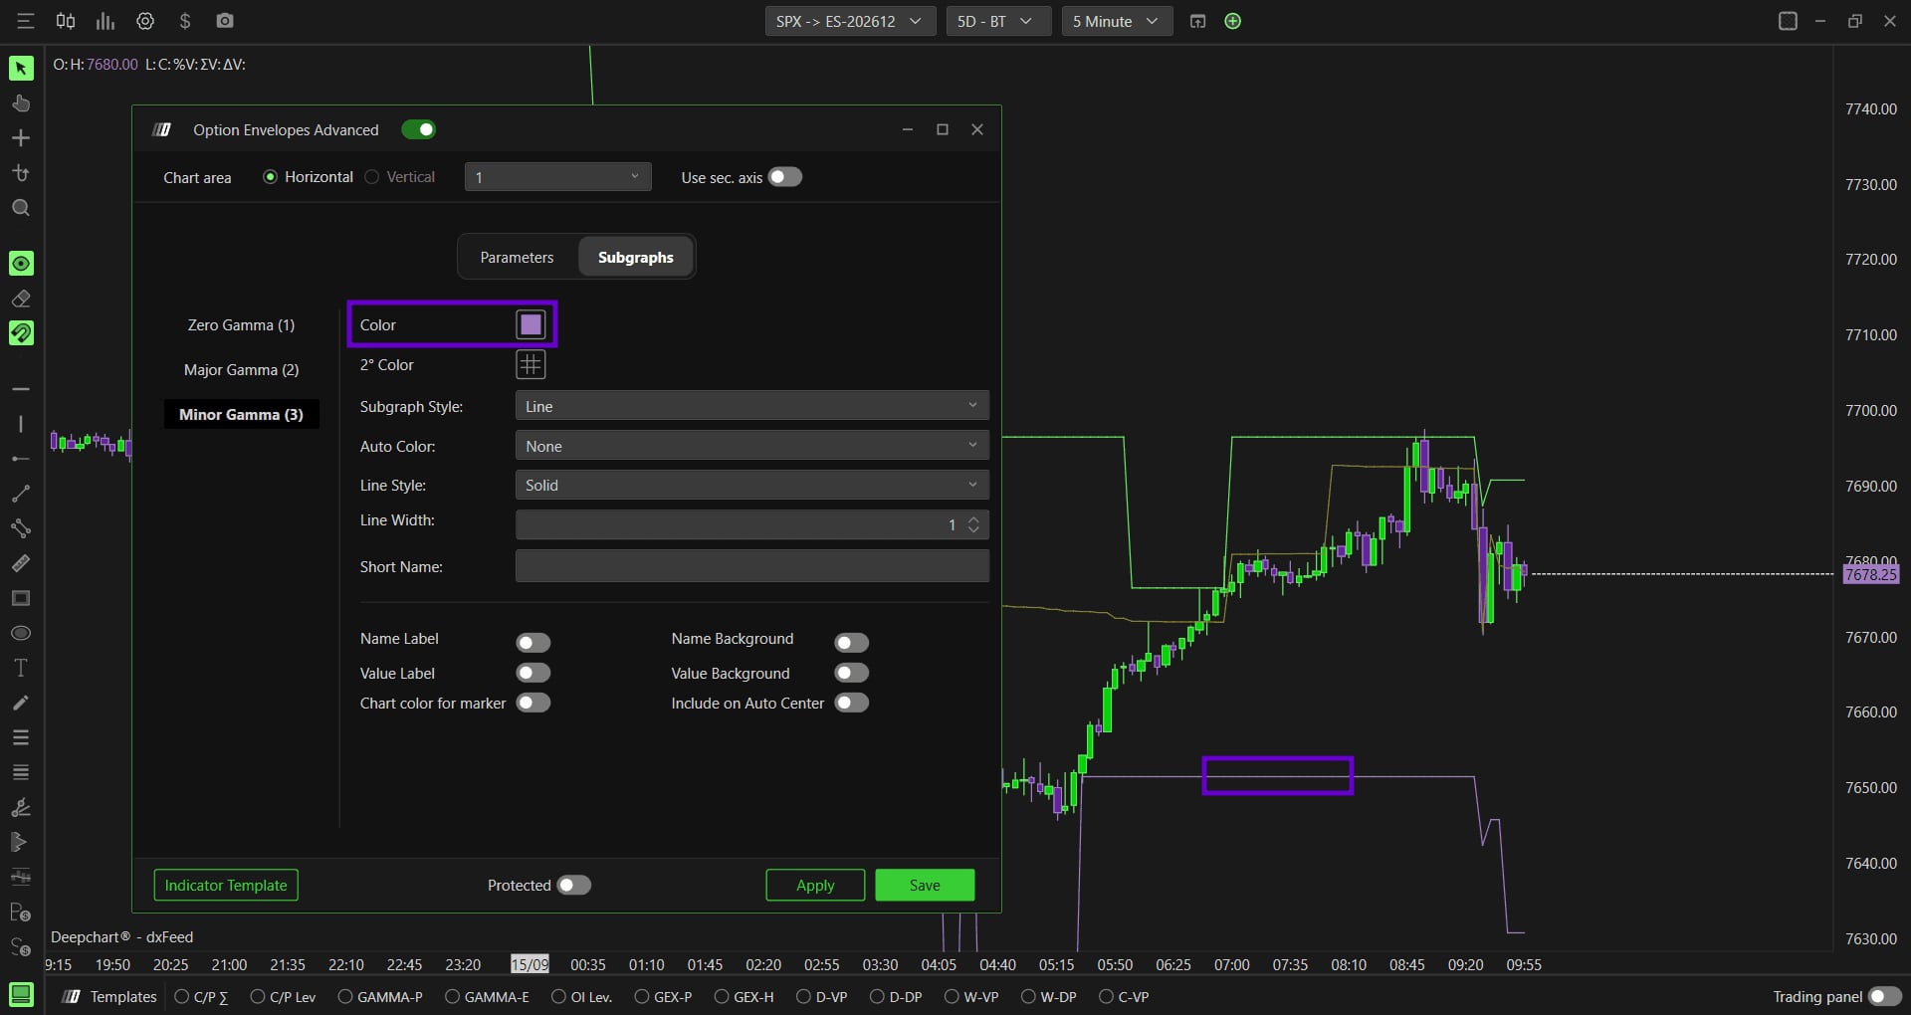Toggle Option Envelopes Advanced indicator on/off
Viewport: 1911px width, 1015px height.
coord(419,129)
